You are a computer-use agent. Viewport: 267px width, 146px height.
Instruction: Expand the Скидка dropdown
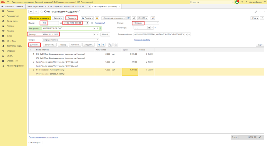pyautogui.click(x=97, y=40)
